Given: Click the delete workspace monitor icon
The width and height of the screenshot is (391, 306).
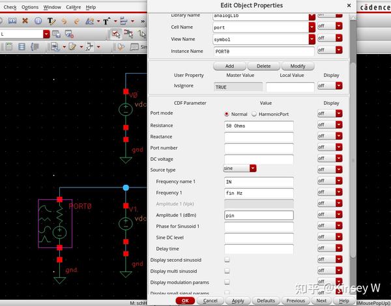Looking at the screenshot, I should tap(69, 34).
